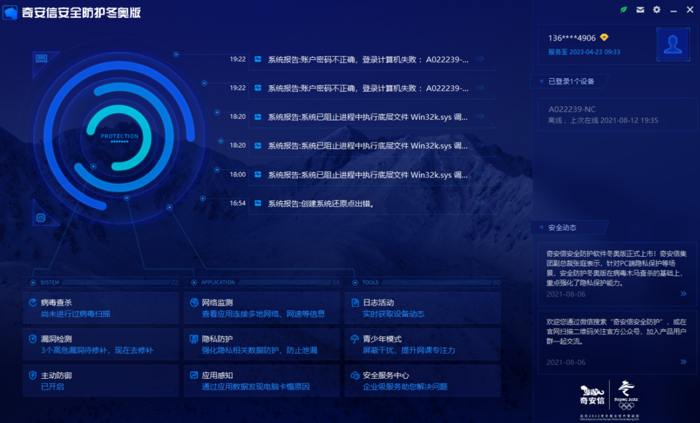Click the central PROTECTION circle
This screenshot has width=700, height=423.
120,139
